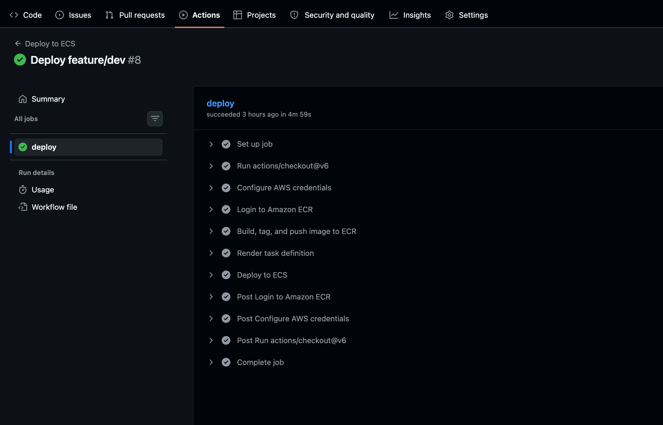Expand the Run actions/checkout@v6 step
The width and height of the screenshot is (663, 425).
(x=211, y=166)
